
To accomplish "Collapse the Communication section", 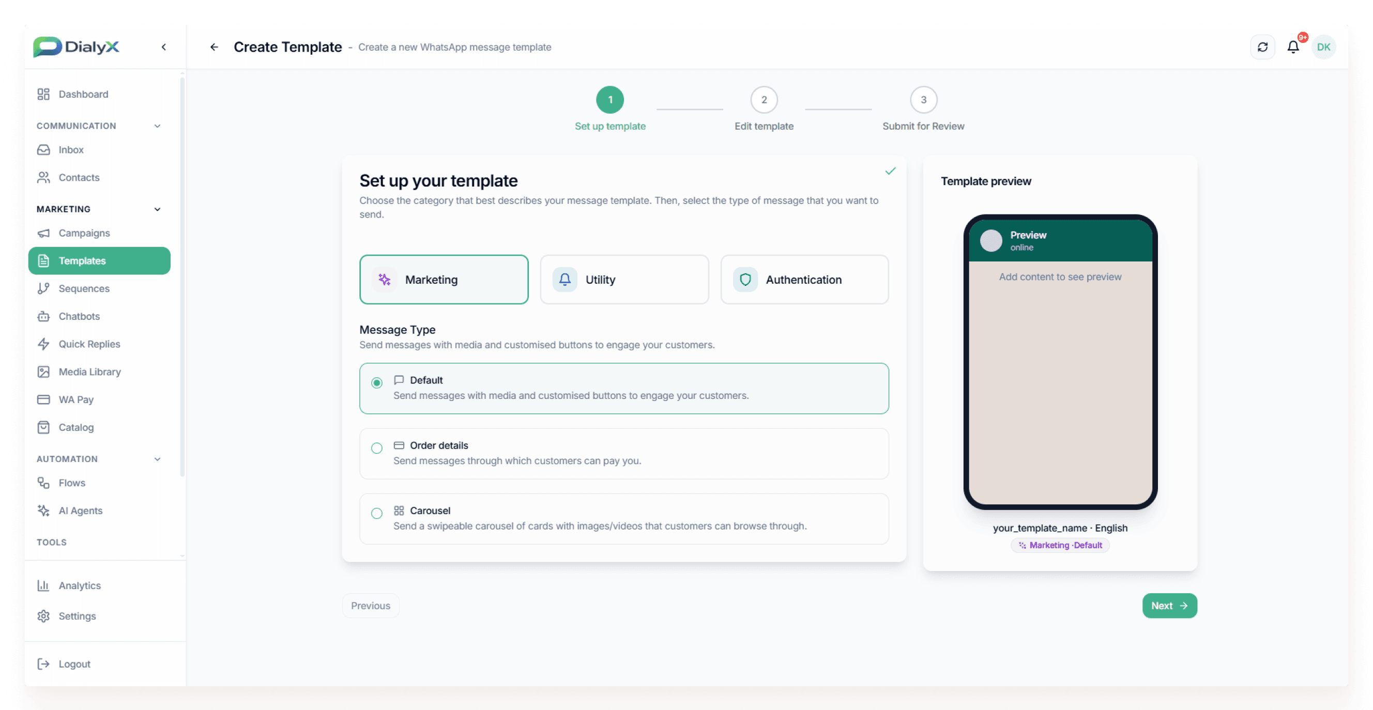I will tap(157, 126).
